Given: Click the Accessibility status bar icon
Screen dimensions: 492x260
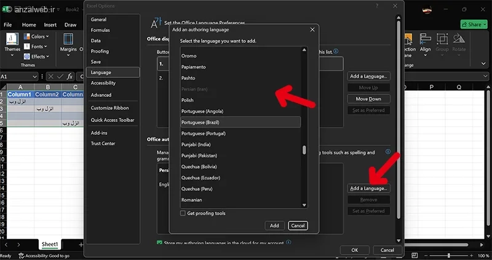Looking at the screenshot, I should click(22, 256).
